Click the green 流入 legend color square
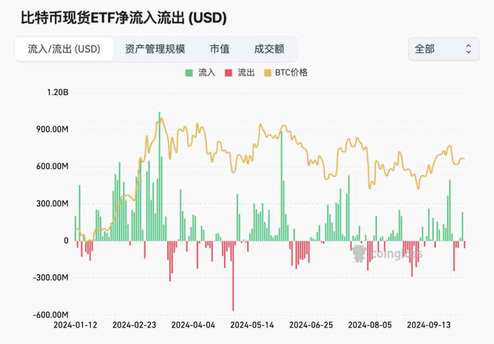Image resolution: width=494 pixels, height=344 pixels. tap(189, 73)
